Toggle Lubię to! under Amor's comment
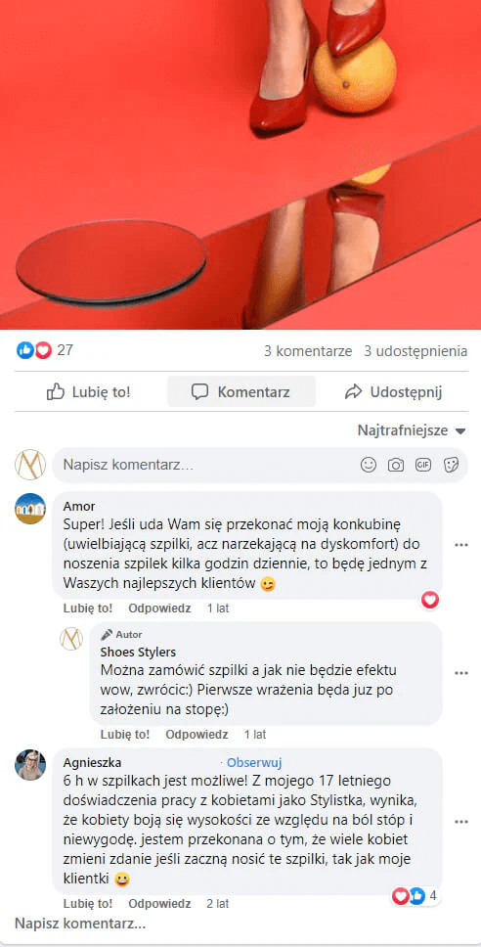 pyautogui.click(x=88, y=609)
